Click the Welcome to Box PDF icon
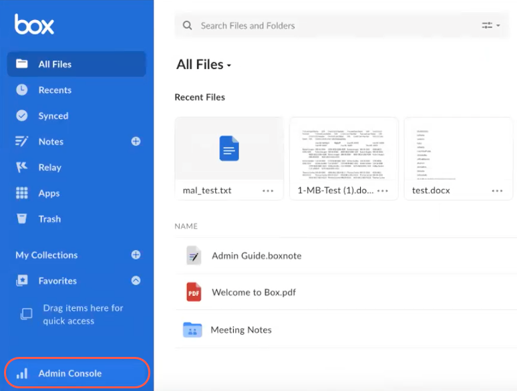Image resolution: width=517 pixels, height=391 pixels. [x=194, y=292]
